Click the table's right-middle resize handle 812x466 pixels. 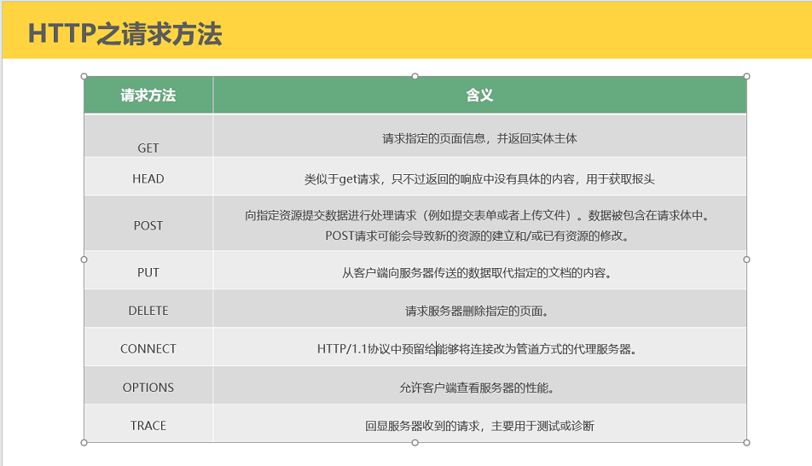pyautogui.click(x=746, y=259)
